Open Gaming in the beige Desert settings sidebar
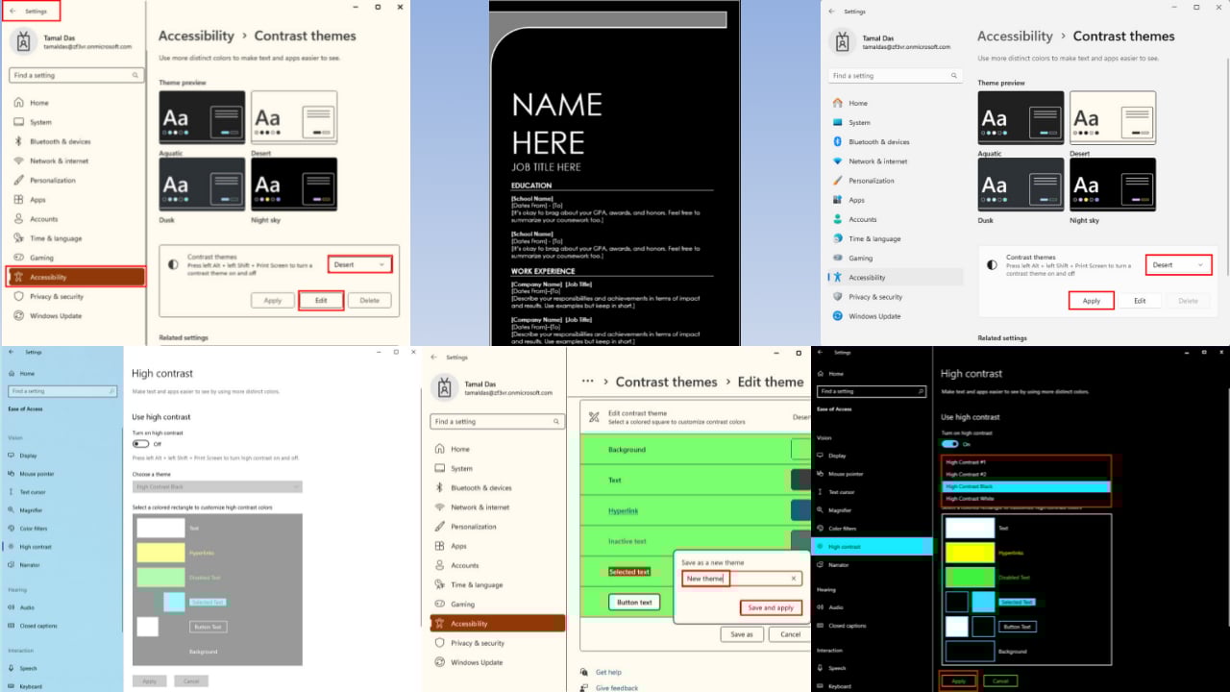This screenshot has width=1230, height=692. point(41,258)
